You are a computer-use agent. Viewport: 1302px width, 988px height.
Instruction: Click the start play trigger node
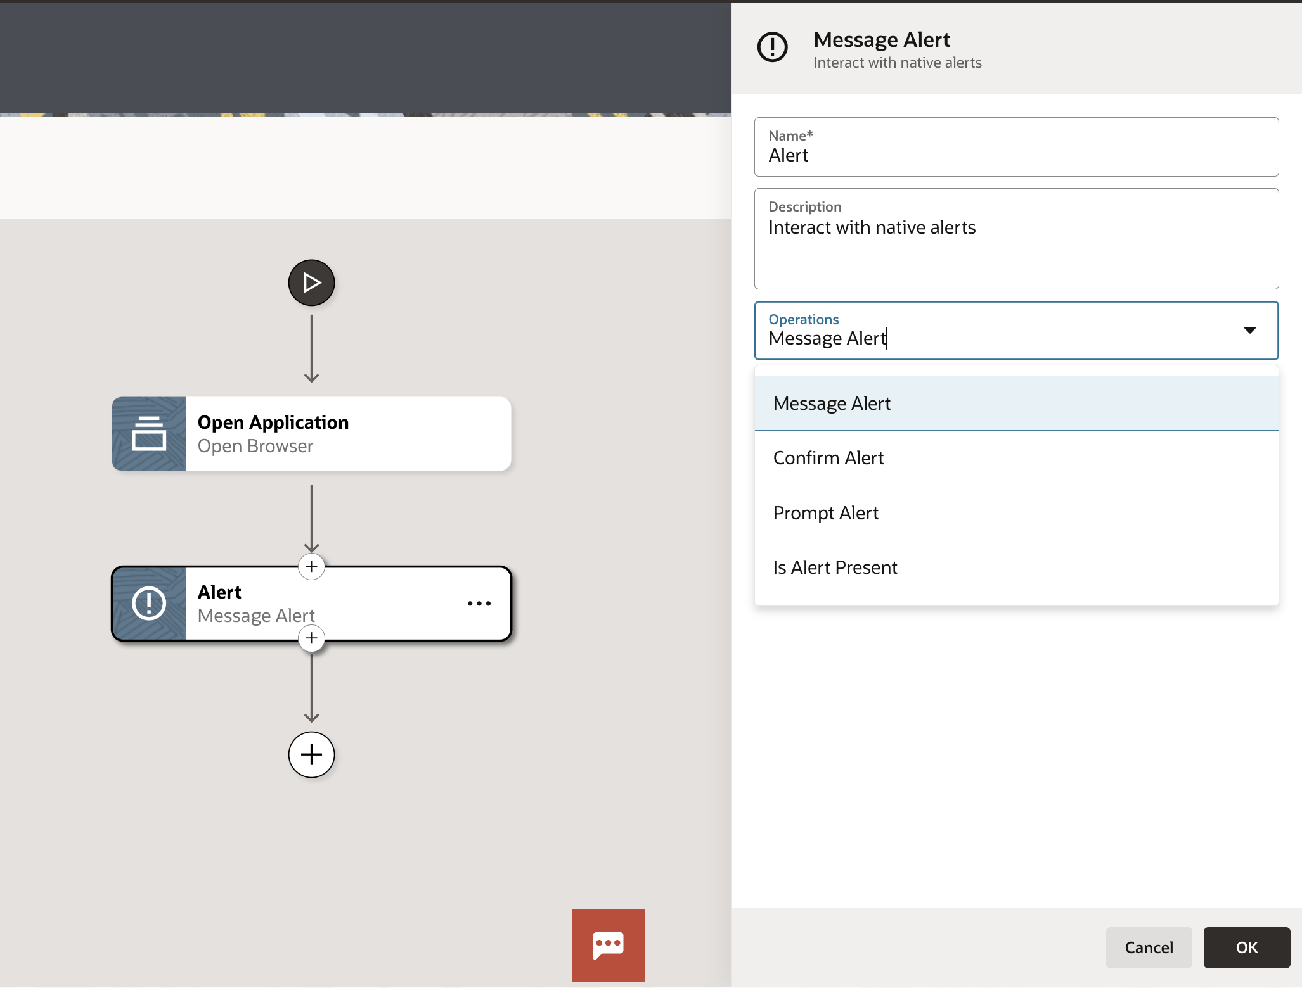pos(311,282)
